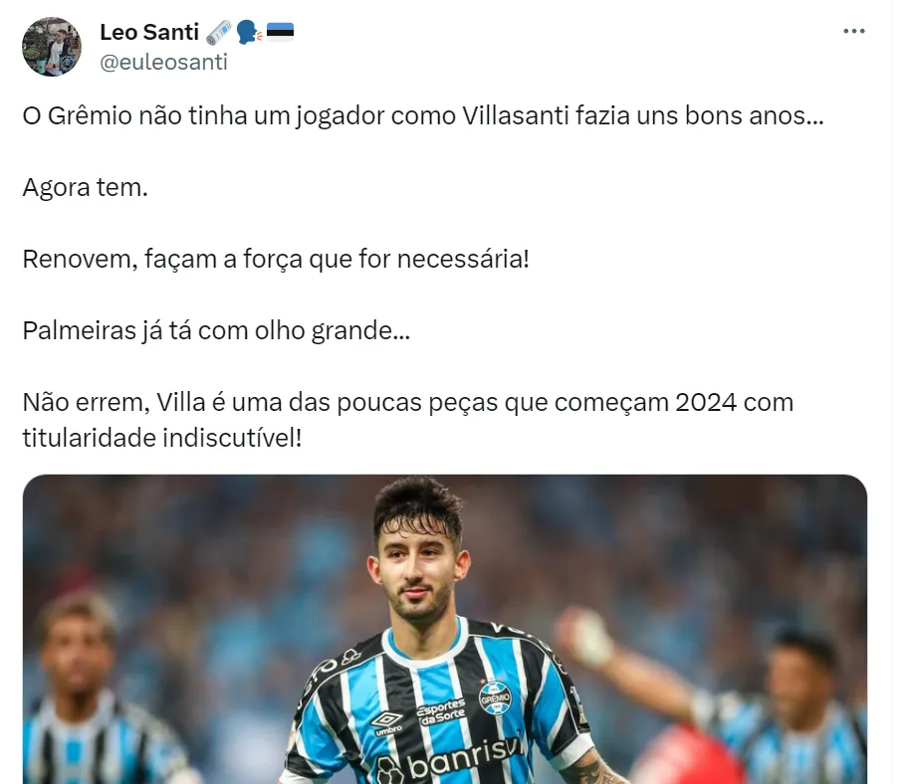Click the Umbro logo on the shirt
The height and width of the screenshot is (784, 915).
coord(387,723)
